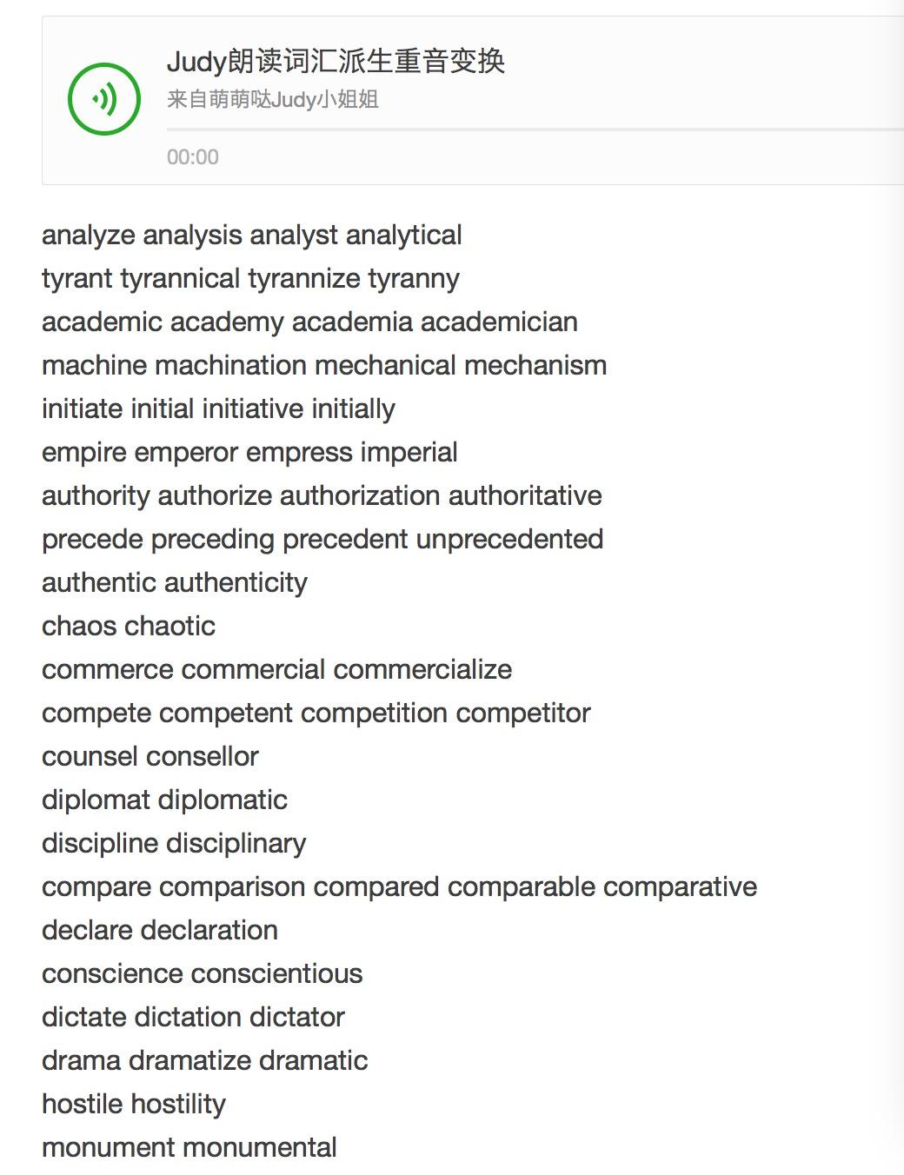This screenshot has height=1175, width=904.
Task: Click the green sound wave icon
Action: [105, 99]
